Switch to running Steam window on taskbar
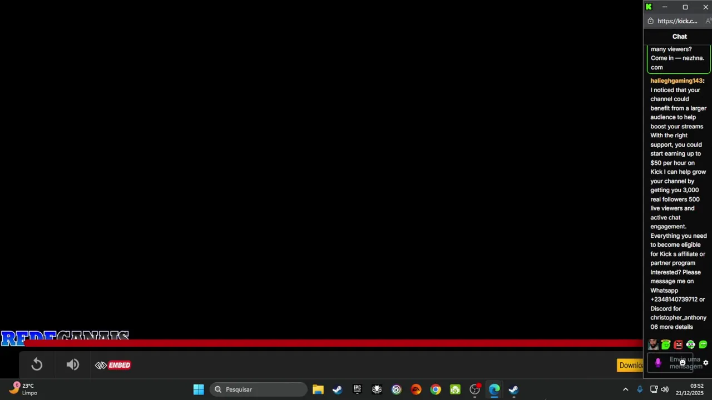The width and height of the screenshot is (712, 400). click(514, 389)
